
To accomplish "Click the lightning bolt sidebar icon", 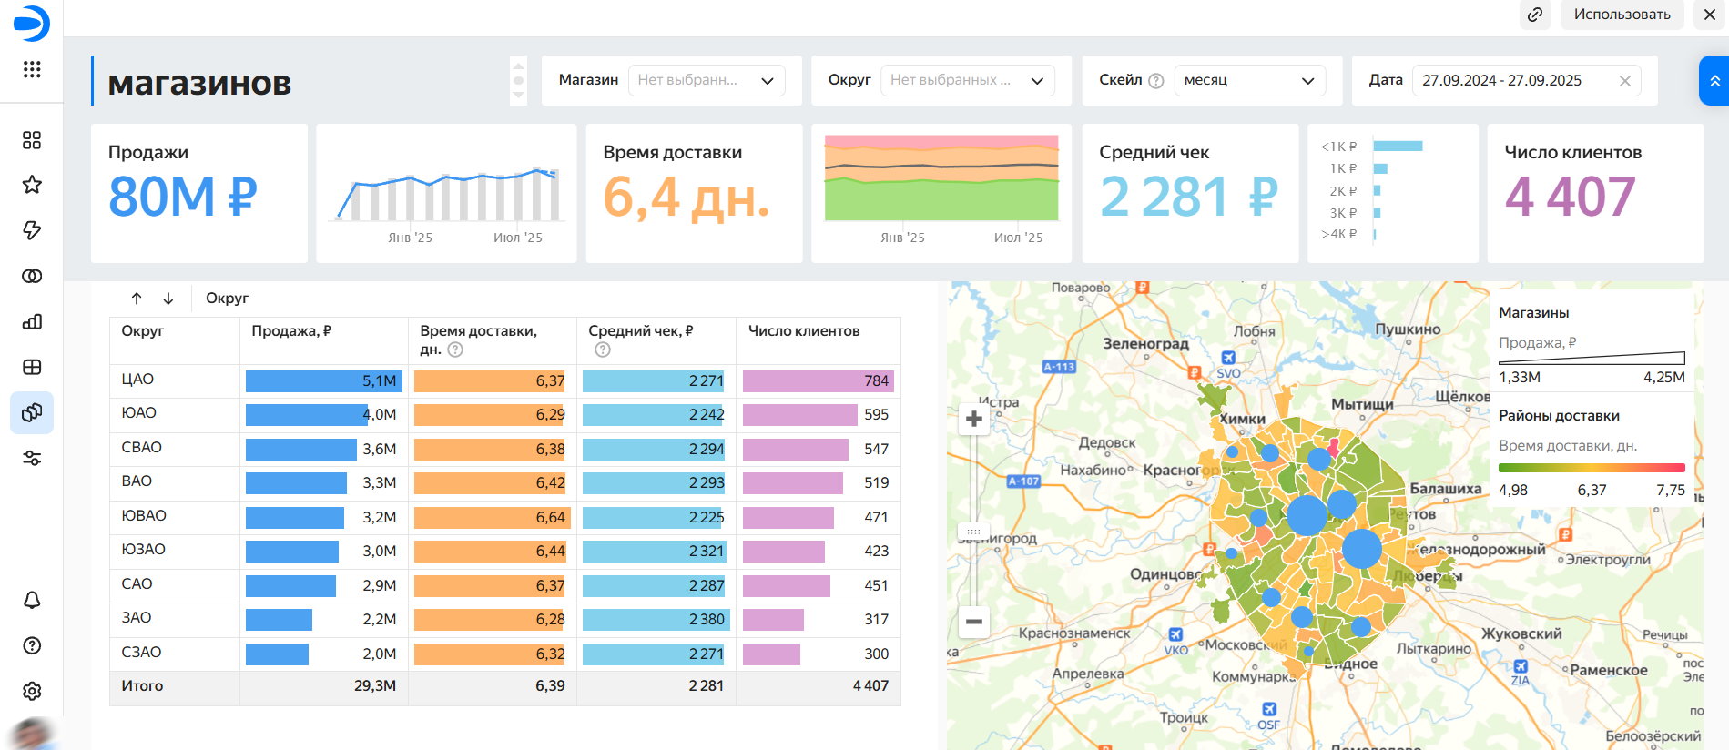I will (32, 230).
